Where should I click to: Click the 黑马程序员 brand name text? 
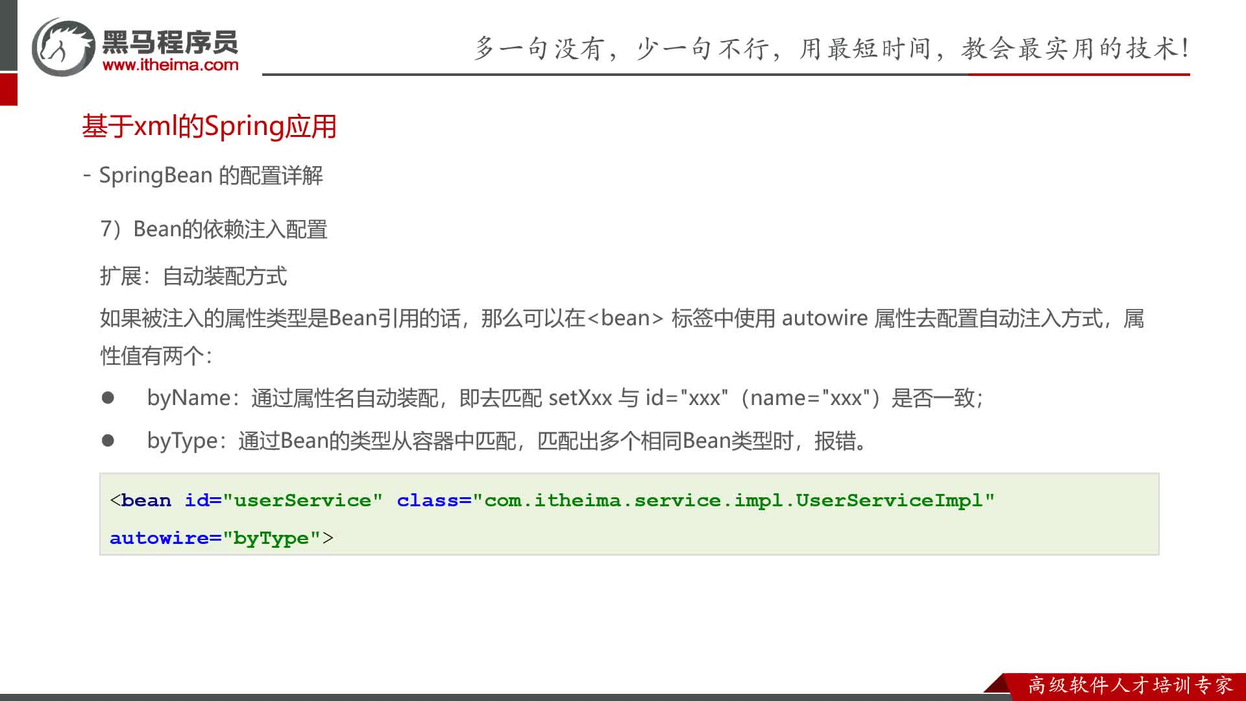[171, 42]
